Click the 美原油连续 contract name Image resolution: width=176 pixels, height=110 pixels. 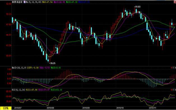pos(17,2)
